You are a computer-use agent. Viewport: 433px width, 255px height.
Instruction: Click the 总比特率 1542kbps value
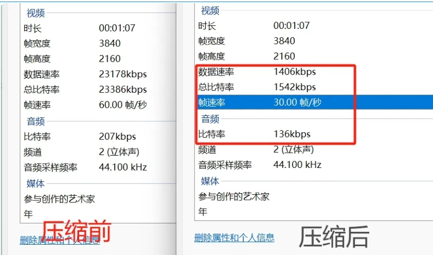click(295, 87)
